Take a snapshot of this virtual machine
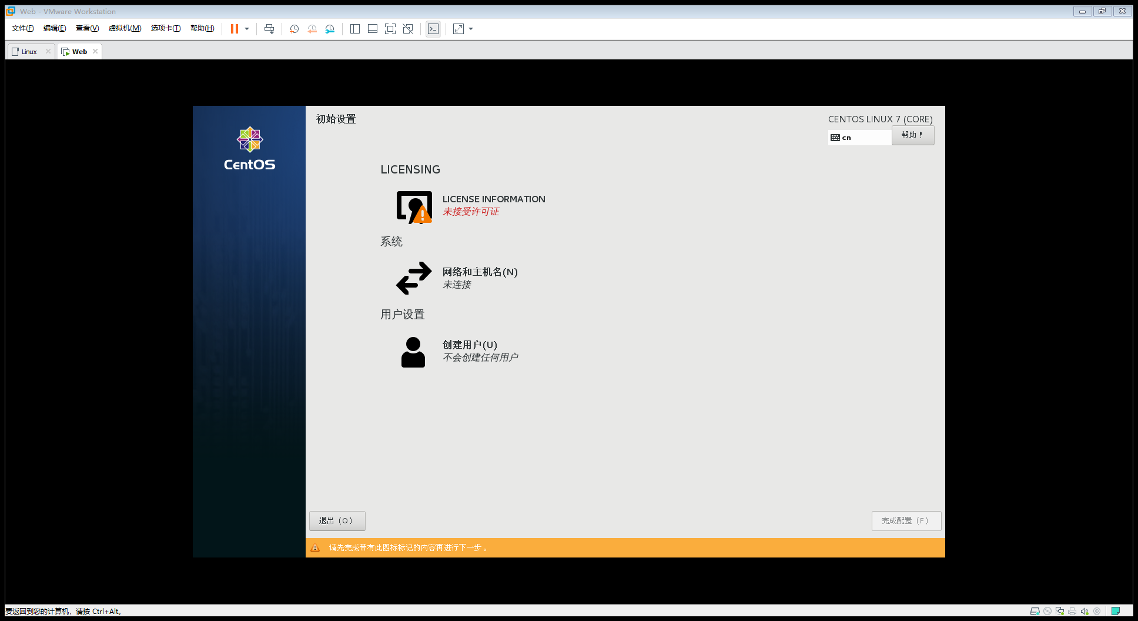 (x=294, y=29)
